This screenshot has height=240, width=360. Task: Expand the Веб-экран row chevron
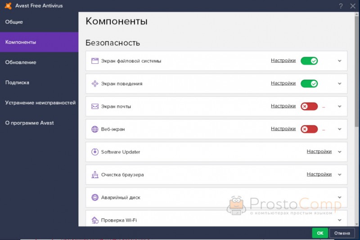pos(340,129)
